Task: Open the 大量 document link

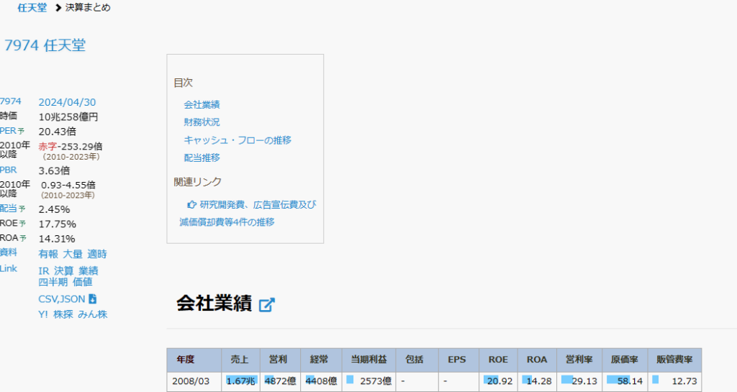Action: pos(73,254)
